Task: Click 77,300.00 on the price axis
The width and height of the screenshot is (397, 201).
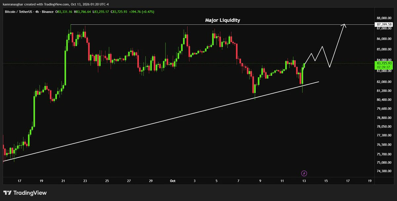Action: click(x=384, y=135)
